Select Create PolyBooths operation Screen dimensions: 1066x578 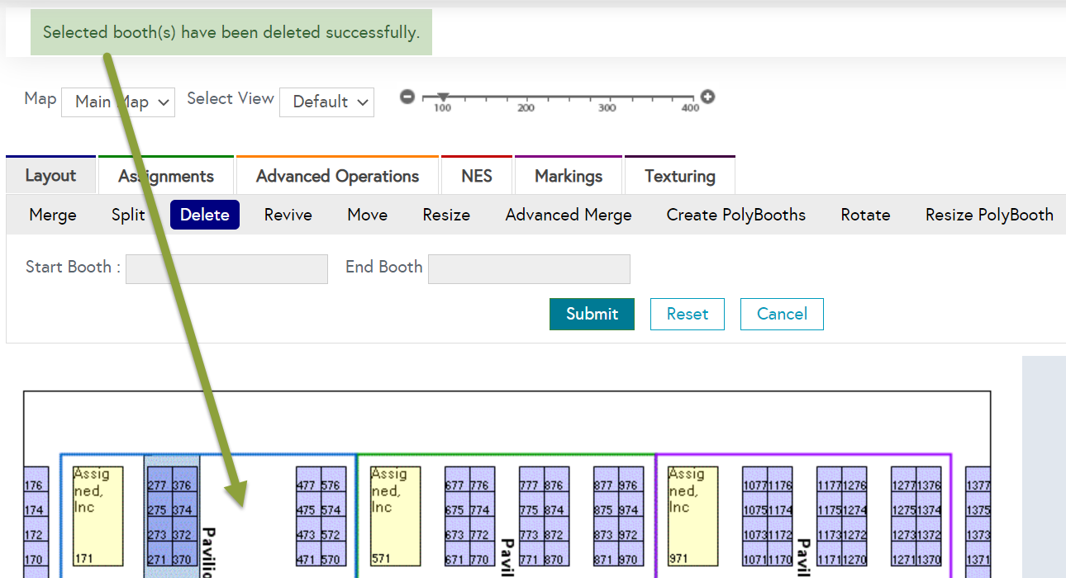coord(735,215)
